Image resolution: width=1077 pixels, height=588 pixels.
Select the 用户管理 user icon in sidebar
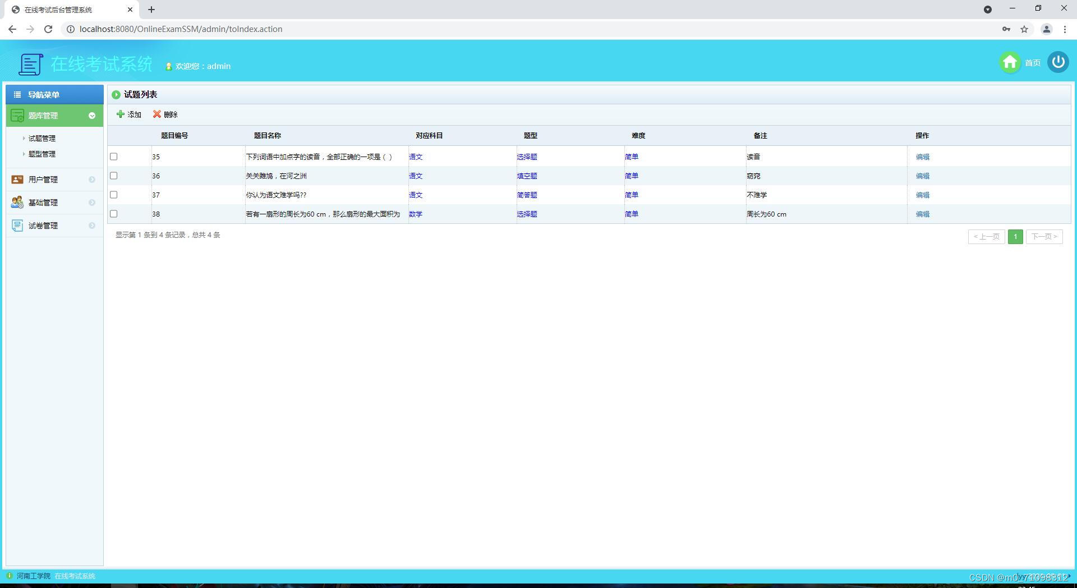point(16,180)
